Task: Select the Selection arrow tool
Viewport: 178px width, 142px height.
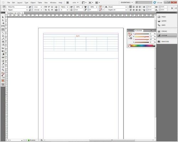Action: (3, 17)
